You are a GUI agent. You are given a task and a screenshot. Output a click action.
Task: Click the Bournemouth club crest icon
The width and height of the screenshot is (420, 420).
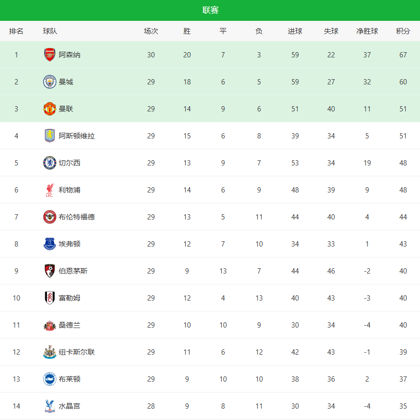[50, 271]
